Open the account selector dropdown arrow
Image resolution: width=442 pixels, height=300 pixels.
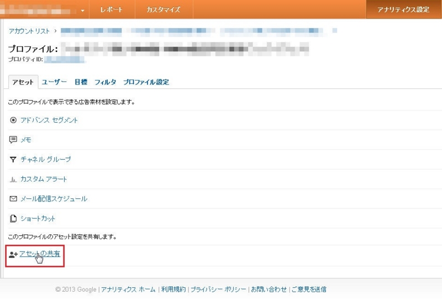coord(82,10)
